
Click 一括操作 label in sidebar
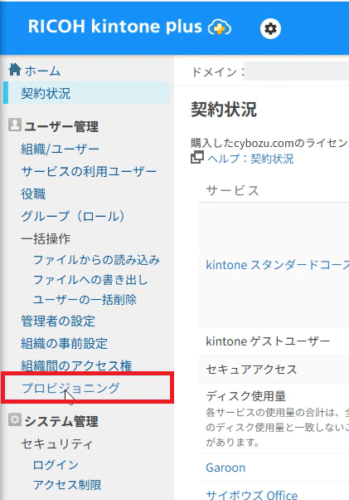[46, 238]
